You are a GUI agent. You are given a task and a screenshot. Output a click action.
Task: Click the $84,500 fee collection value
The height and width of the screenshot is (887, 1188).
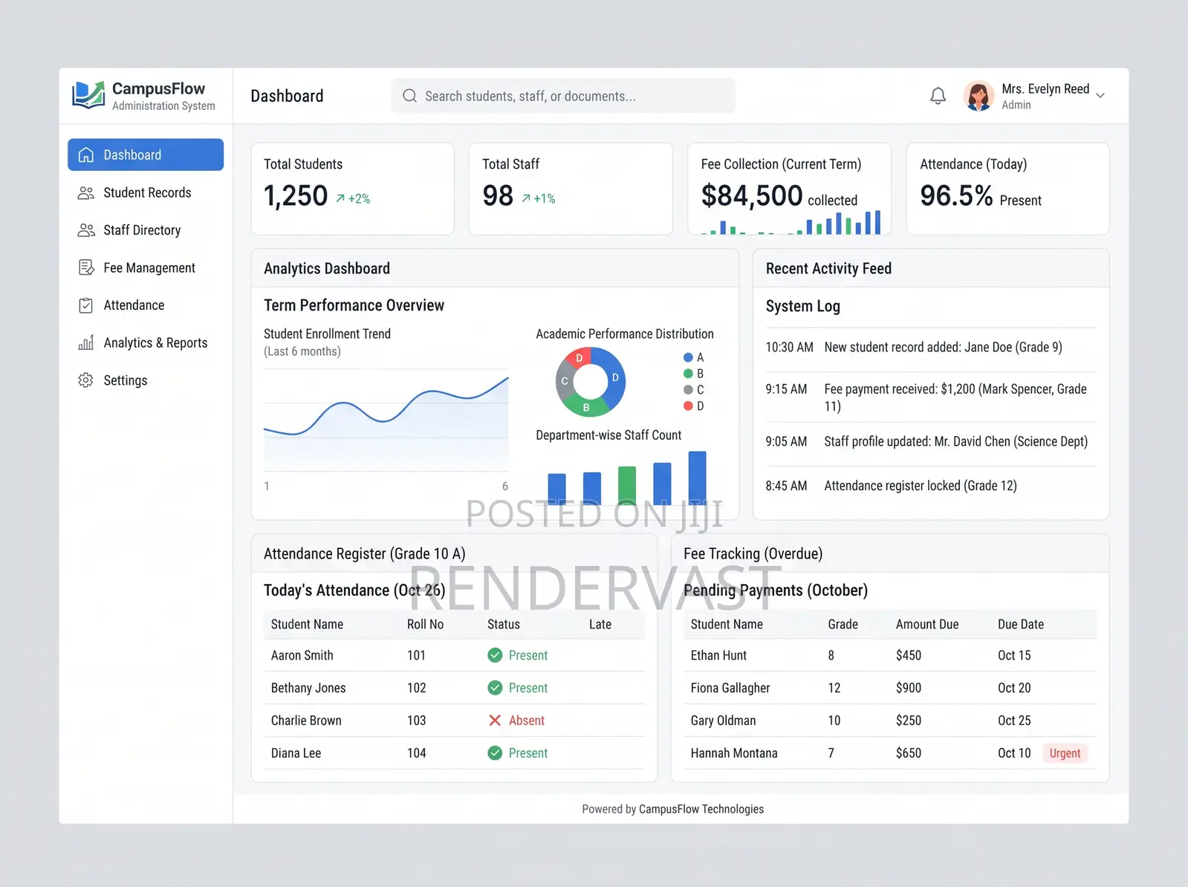click(752, 195)
